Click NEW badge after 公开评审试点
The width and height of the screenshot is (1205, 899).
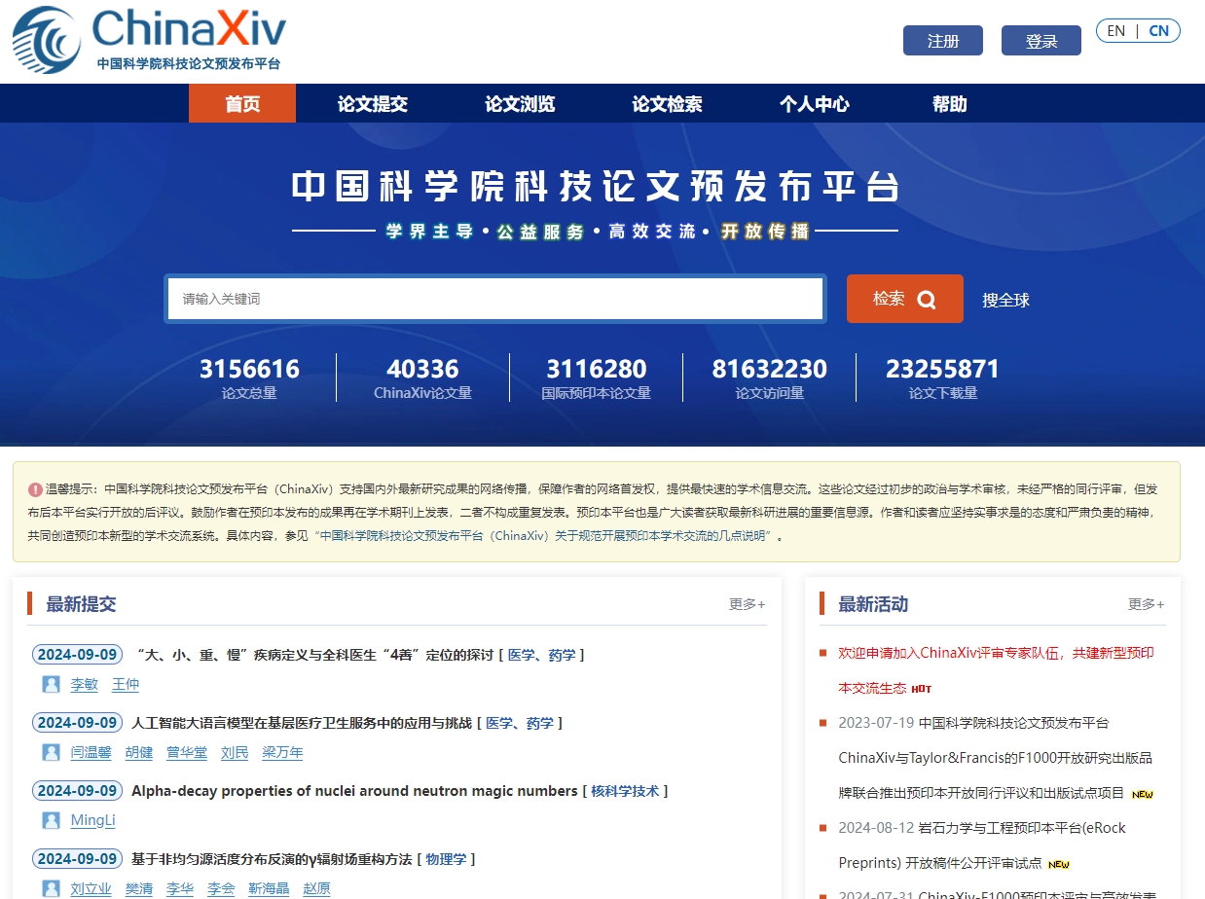coord(1059,864)
